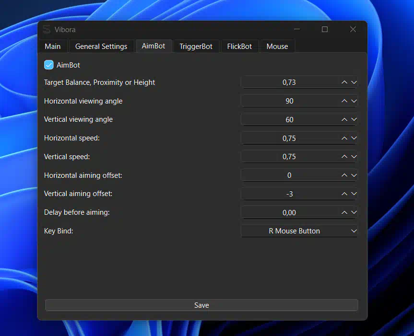Raise Vertical viewing angle using up arrow

[x=344, y=120]
